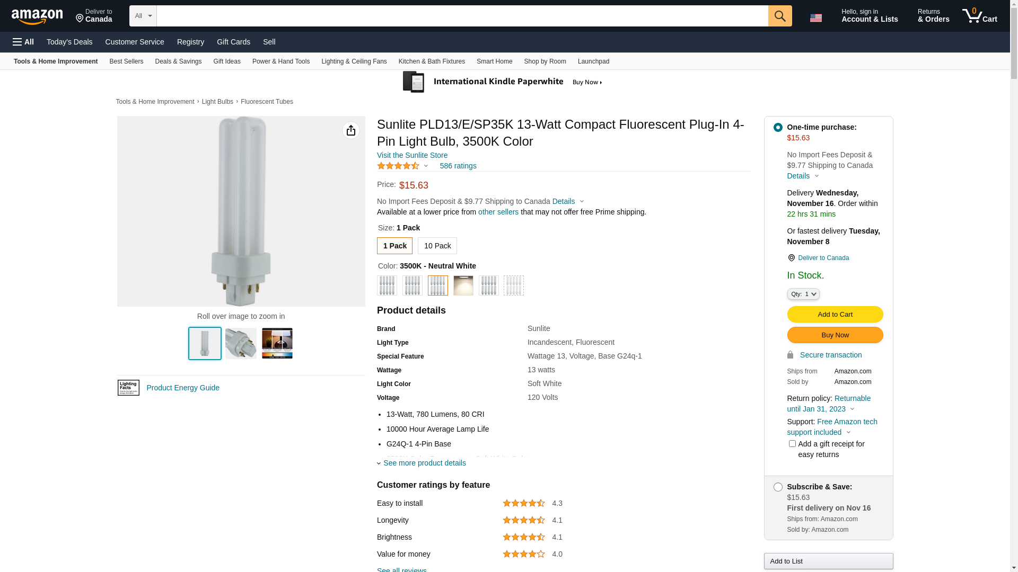Check the gift receipt checkbox

point(792,444)
